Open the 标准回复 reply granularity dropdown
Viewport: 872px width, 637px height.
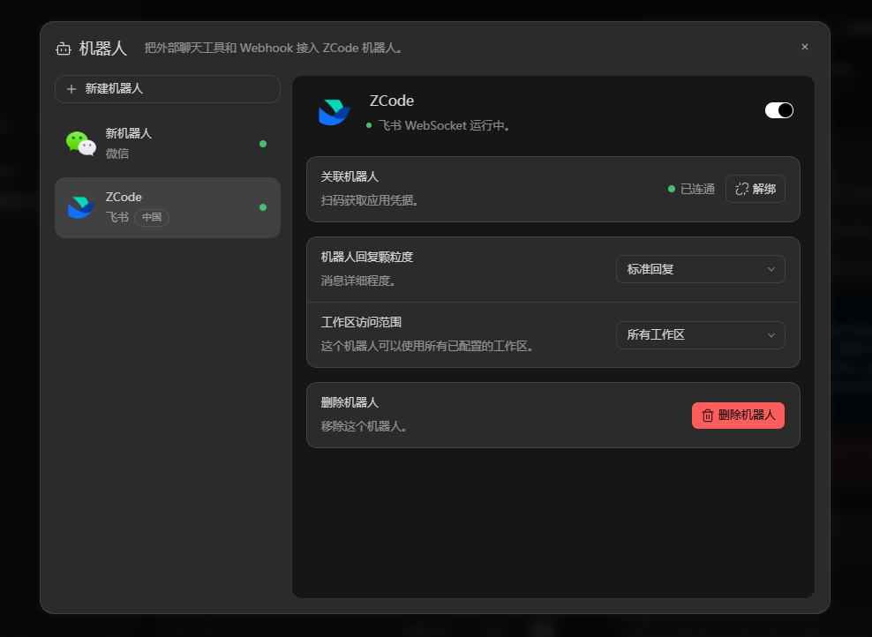[700, 269]
